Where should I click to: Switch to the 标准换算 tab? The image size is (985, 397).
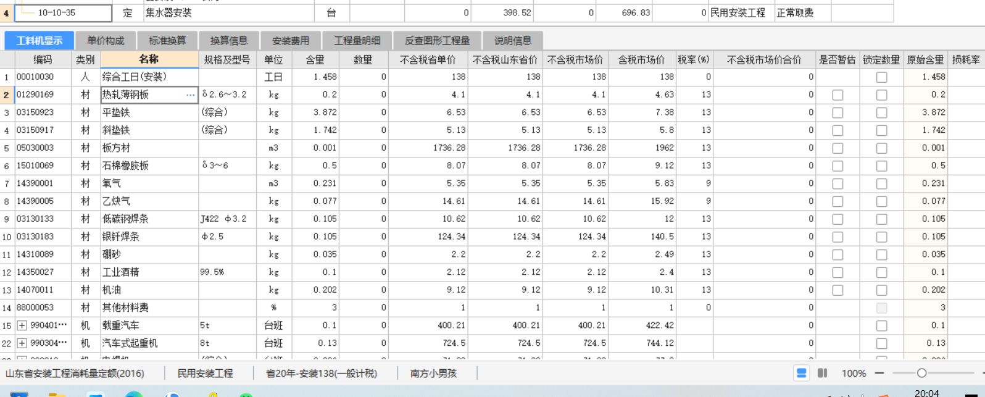[167, 41]
